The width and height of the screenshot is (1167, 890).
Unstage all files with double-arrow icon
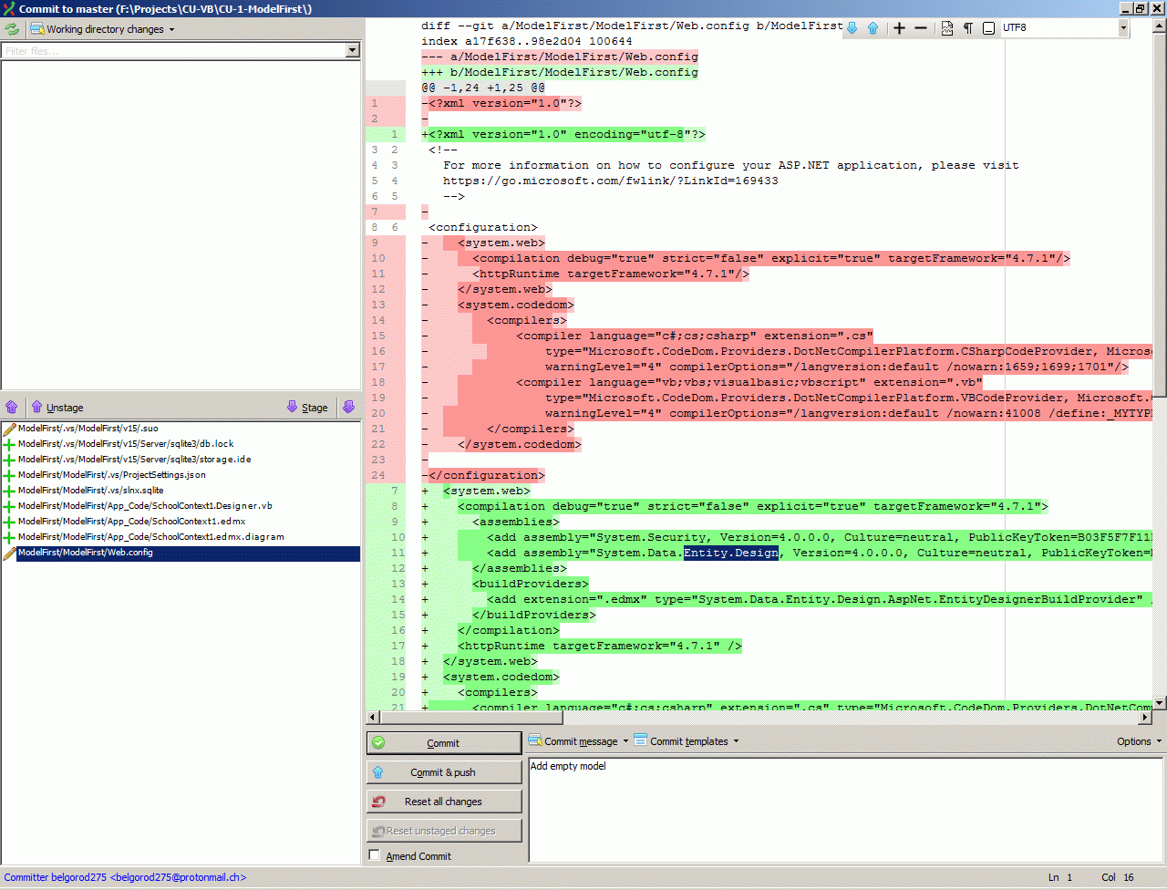coord(12,407)
